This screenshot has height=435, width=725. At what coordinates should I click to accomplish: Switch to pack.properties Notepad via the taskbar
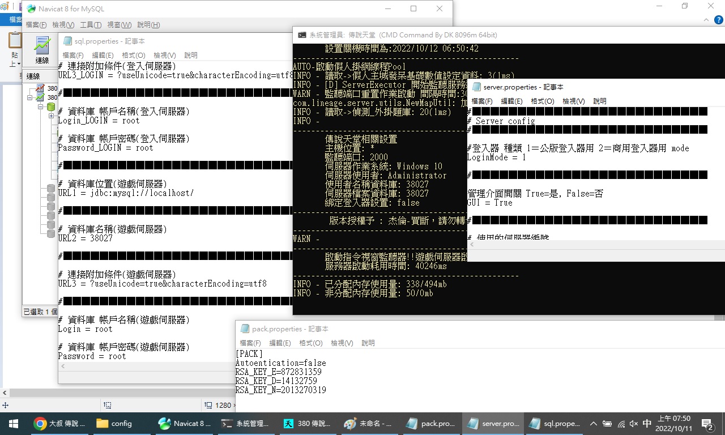432,423
